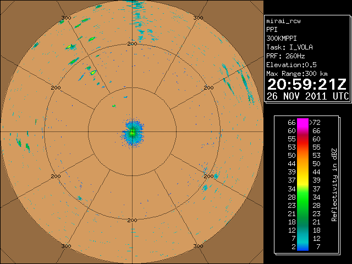Click the Elevation:0.5 value
The height and width of the screenshot is (264, 352).
[x=291, y=65]
